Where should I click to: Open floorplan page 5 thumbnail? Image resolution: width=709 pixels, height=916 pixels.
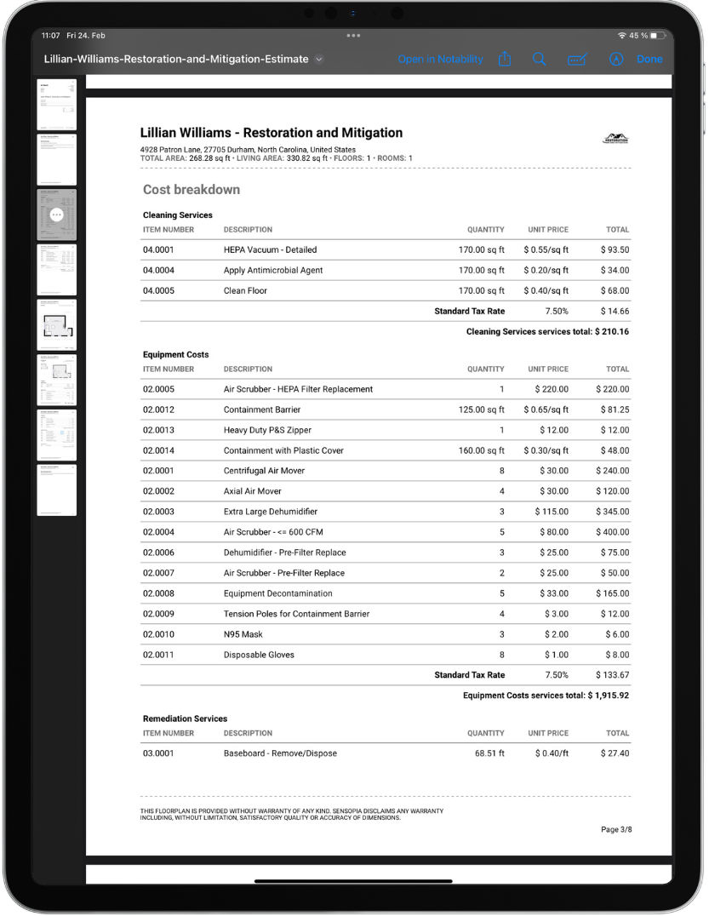point(57,325)
